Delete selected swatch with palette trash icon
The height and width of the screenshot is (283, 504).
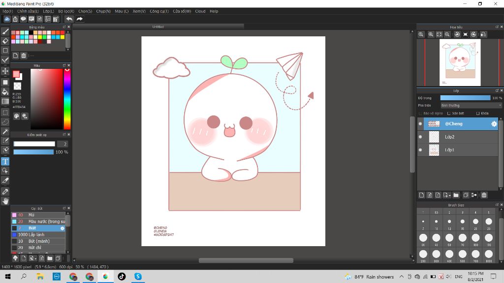24,56
